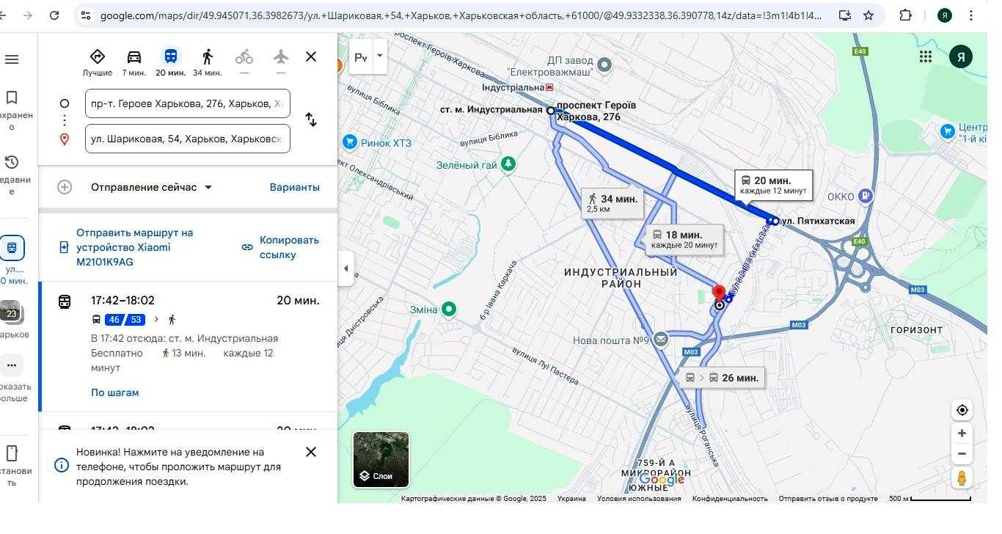Open the Google apps grid
This screenshot has height=534, width=1002.
926,56
